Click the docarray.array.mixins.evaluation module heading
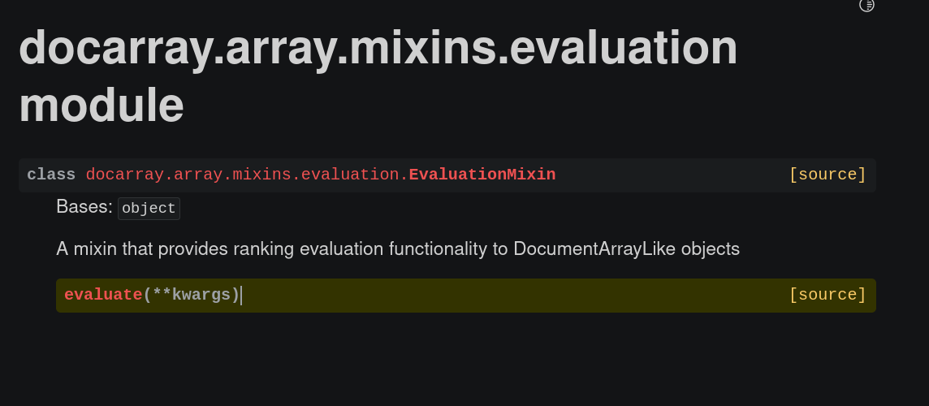Screen dimensions: 929x406 coord(378,76)
